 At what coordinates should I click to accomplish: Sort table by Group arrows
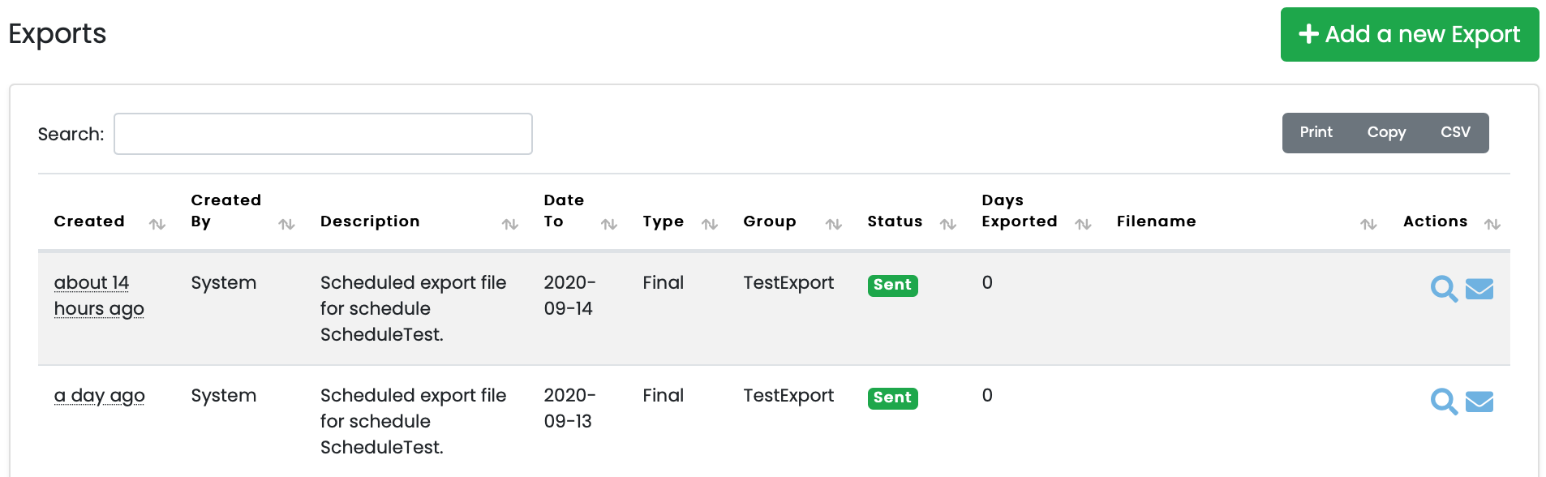point(834,224)
